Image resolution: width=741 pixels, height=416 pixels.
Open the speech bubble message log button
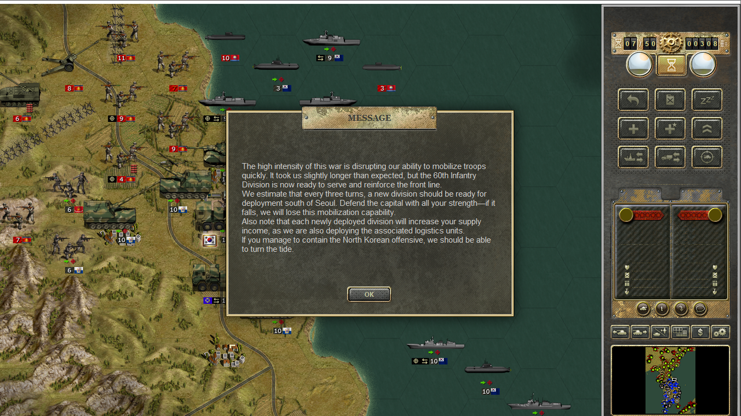click(x=700, y=309)
